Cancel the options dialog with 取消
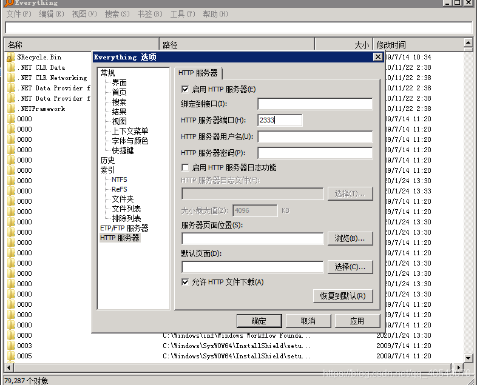477x385 pixels. pyautogui.click(x=308, y=321)
